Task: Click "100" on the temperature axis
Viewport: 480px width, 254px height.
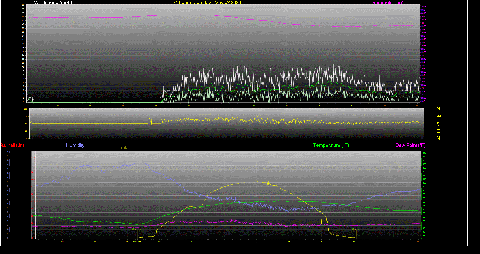Action: click(424, 187)
